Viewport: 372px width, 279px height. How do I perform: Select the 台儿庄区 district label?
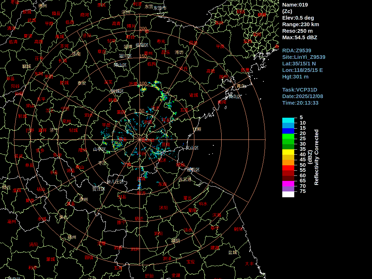coord(115,182)
